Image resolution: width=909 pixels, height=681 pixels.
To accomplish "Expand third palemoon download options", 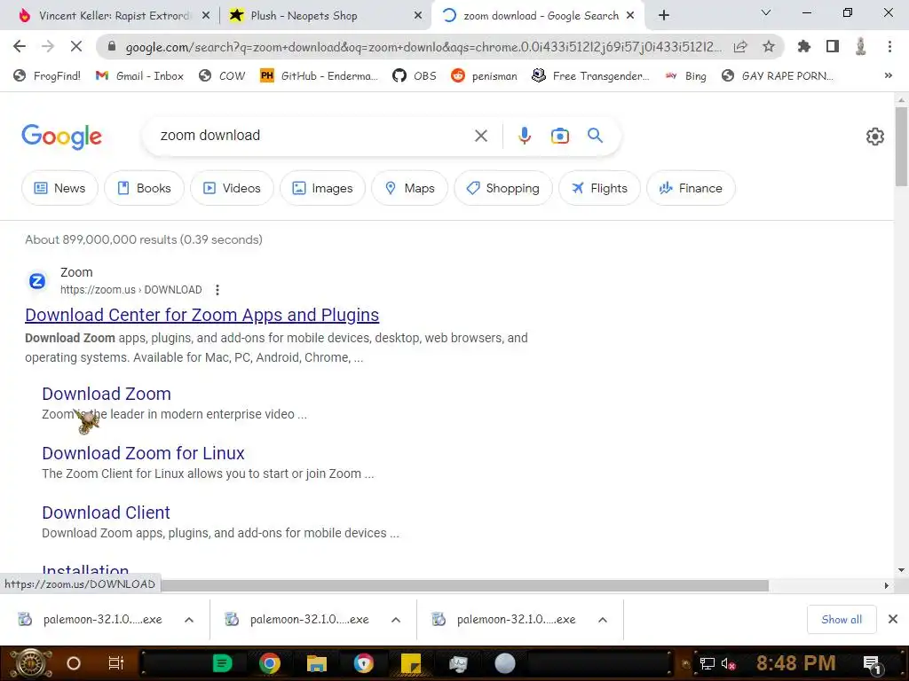I will [603, 620].
